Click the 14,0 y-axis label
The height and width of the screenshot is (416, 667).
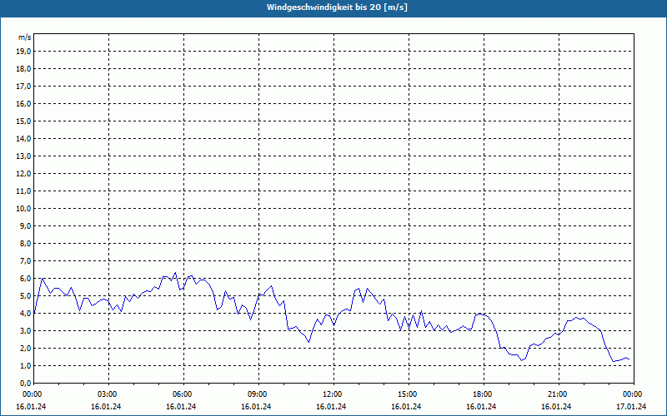[23, 138]
